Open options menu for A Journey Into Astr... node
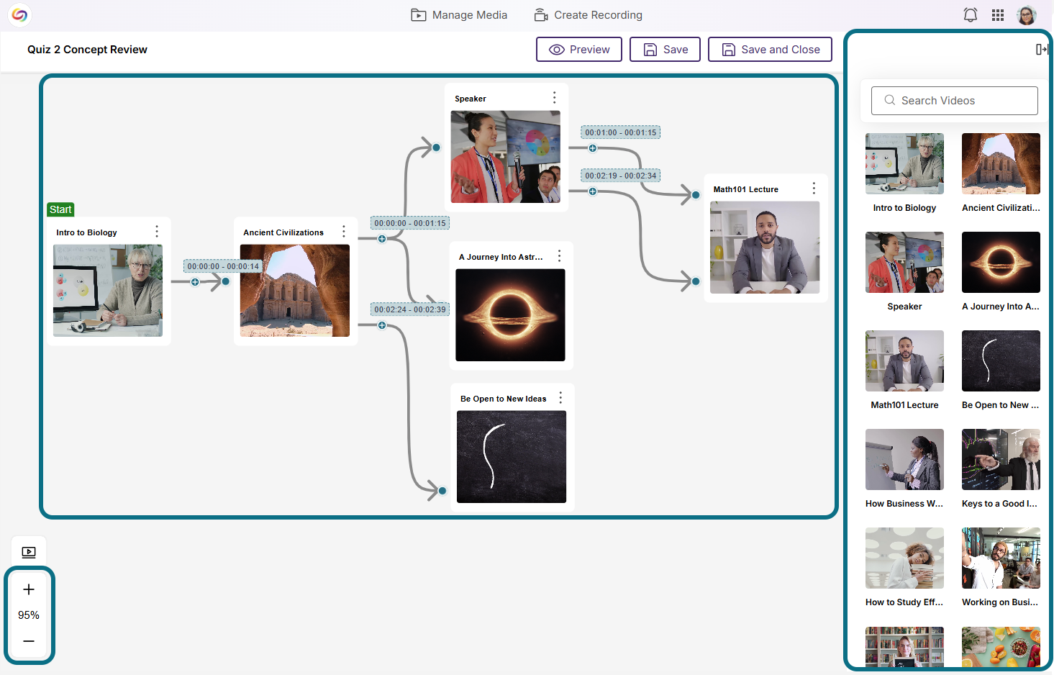Image resolution: width=1054 pixels, height=675 pixels. coord(560,255)
